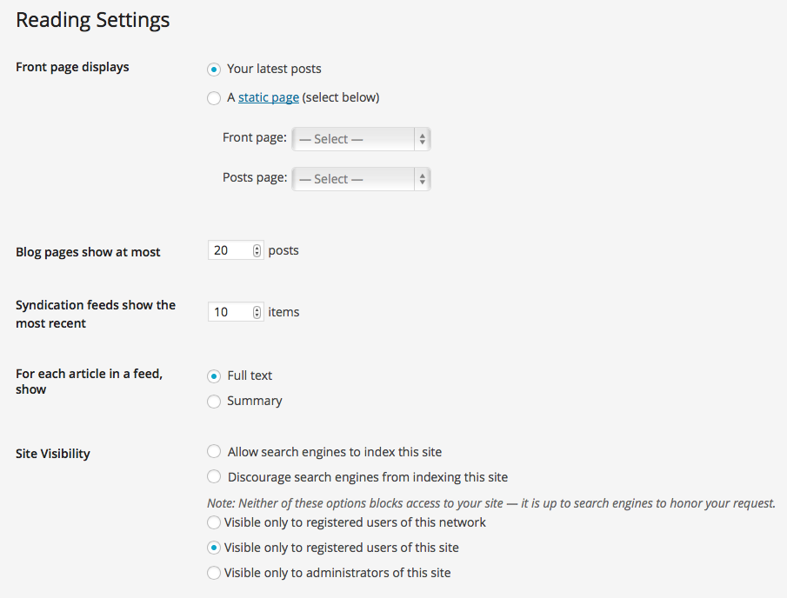Open the Front page select dropdown
The image size is (787, 598).
coord(353,139)
